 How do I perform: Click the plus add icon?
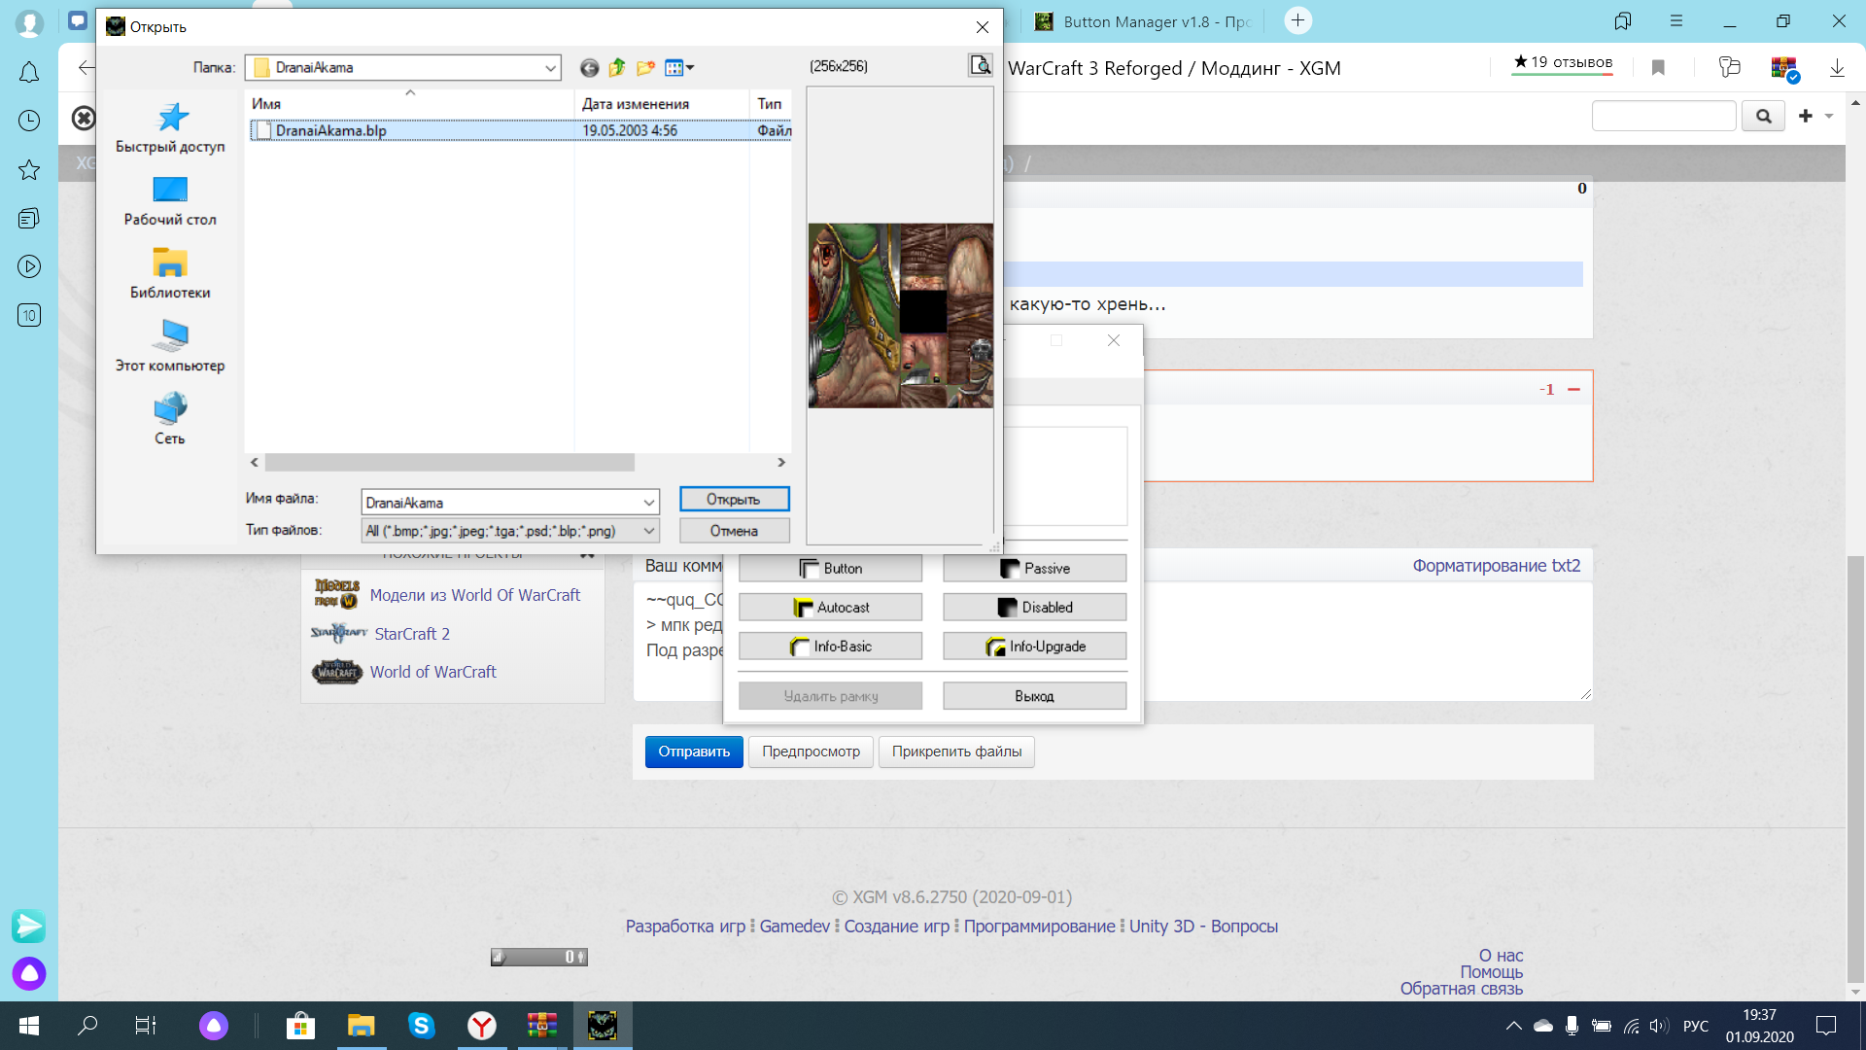click(1806, 116)
